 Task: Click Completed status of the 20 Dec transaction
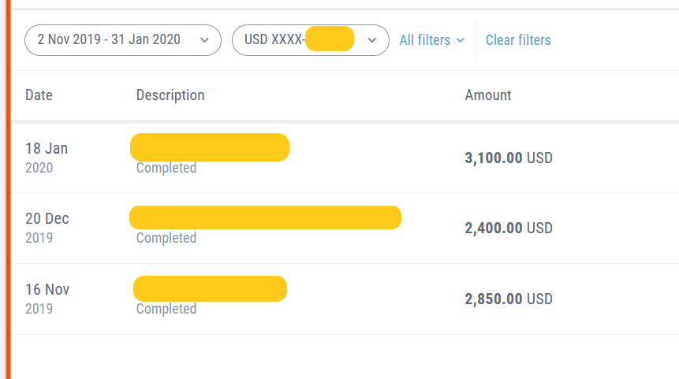[166, 238]
